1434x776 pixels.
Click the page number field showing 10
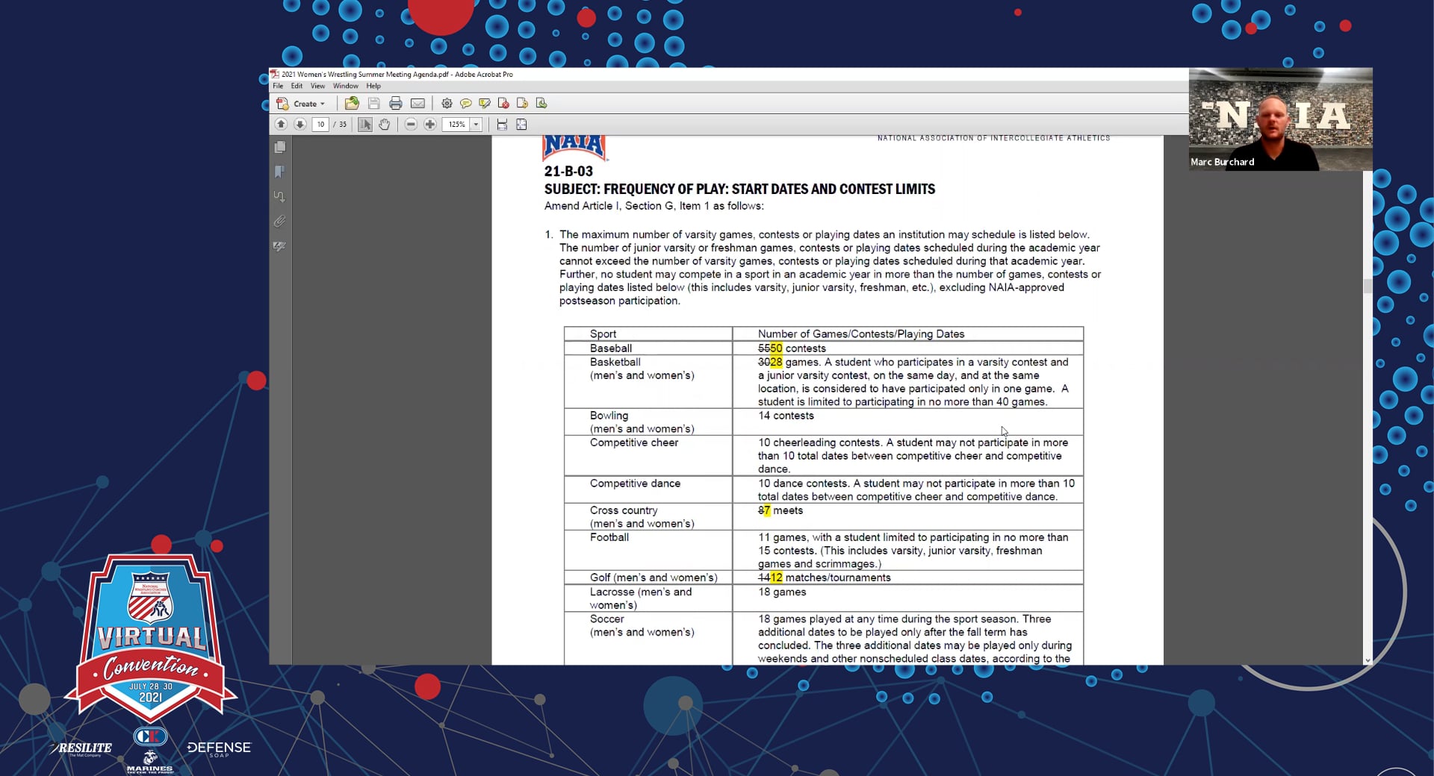click(x=320, y=125)
